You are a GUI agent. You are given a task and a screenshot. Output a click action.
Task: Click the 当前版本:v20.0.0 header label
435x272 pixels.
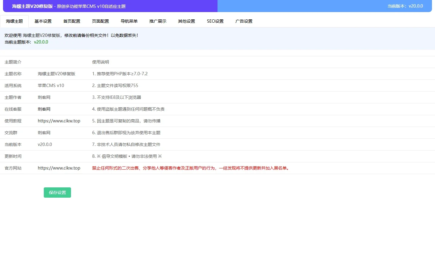[x=405, y=6]
